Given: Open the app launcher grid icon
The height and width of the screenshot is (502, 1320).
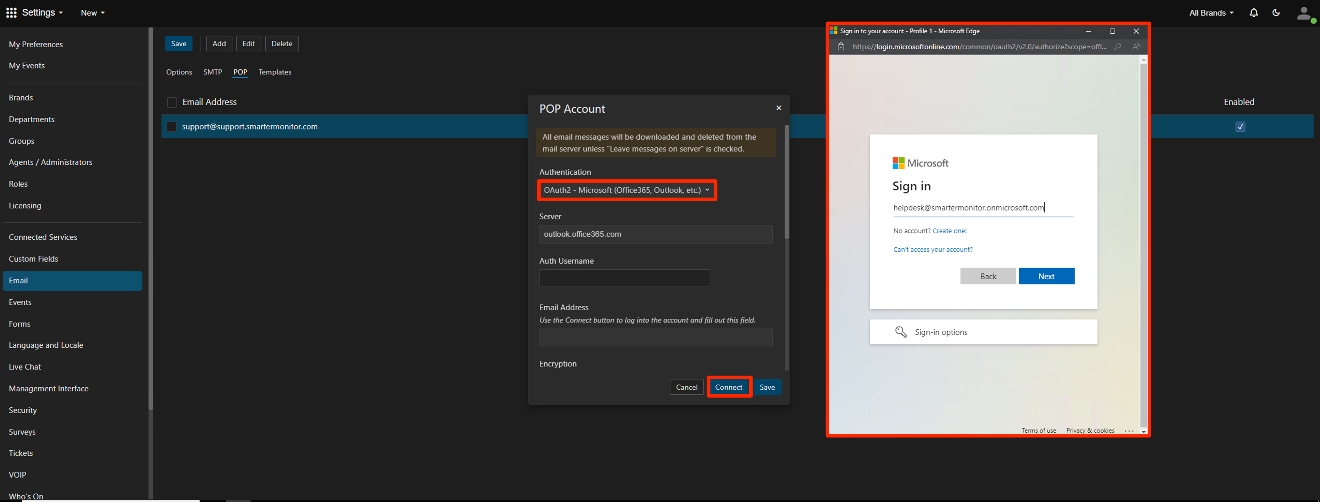Looking at the screenshot, I should pyautogui.click(x=11, y=12).
